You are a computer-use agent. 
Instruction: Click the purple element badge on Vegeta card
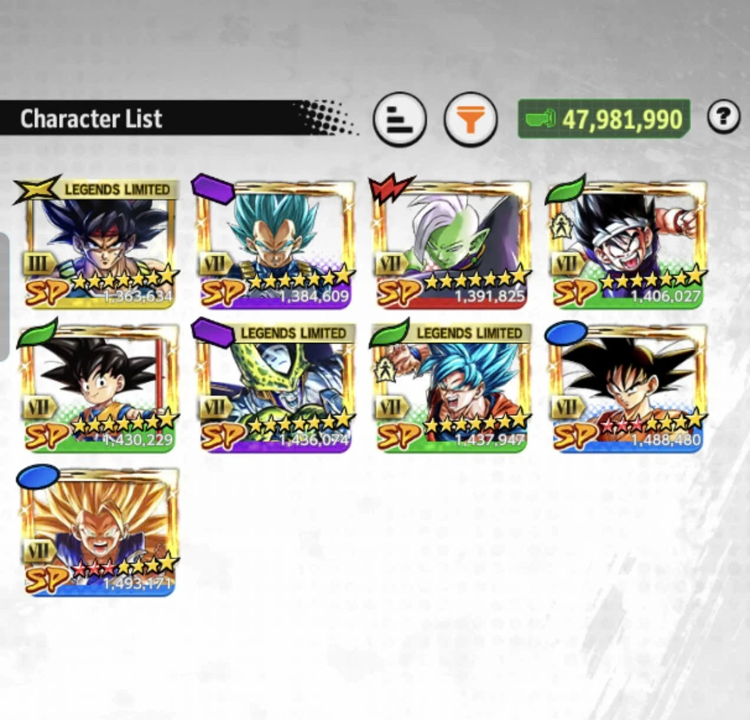[x=213, y=189]
